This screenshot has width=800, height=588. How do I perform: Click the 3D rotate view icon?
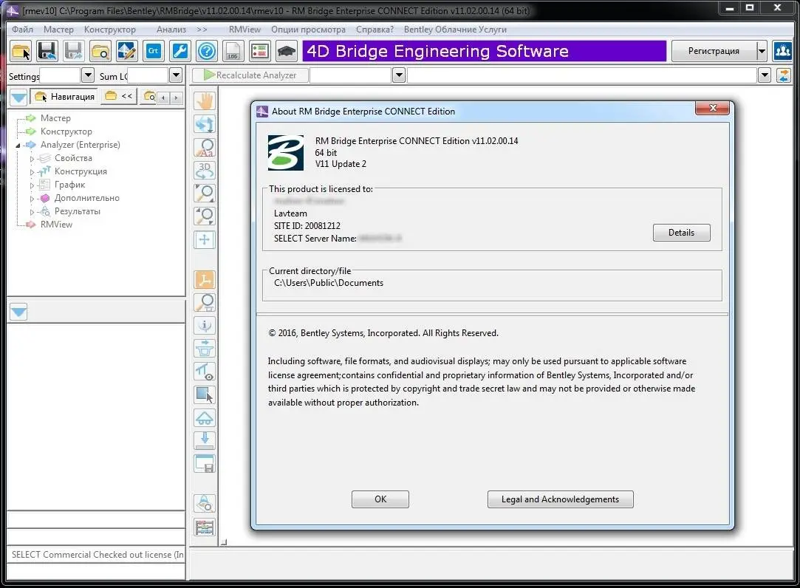pyautogui.click(x=205, y=171)
